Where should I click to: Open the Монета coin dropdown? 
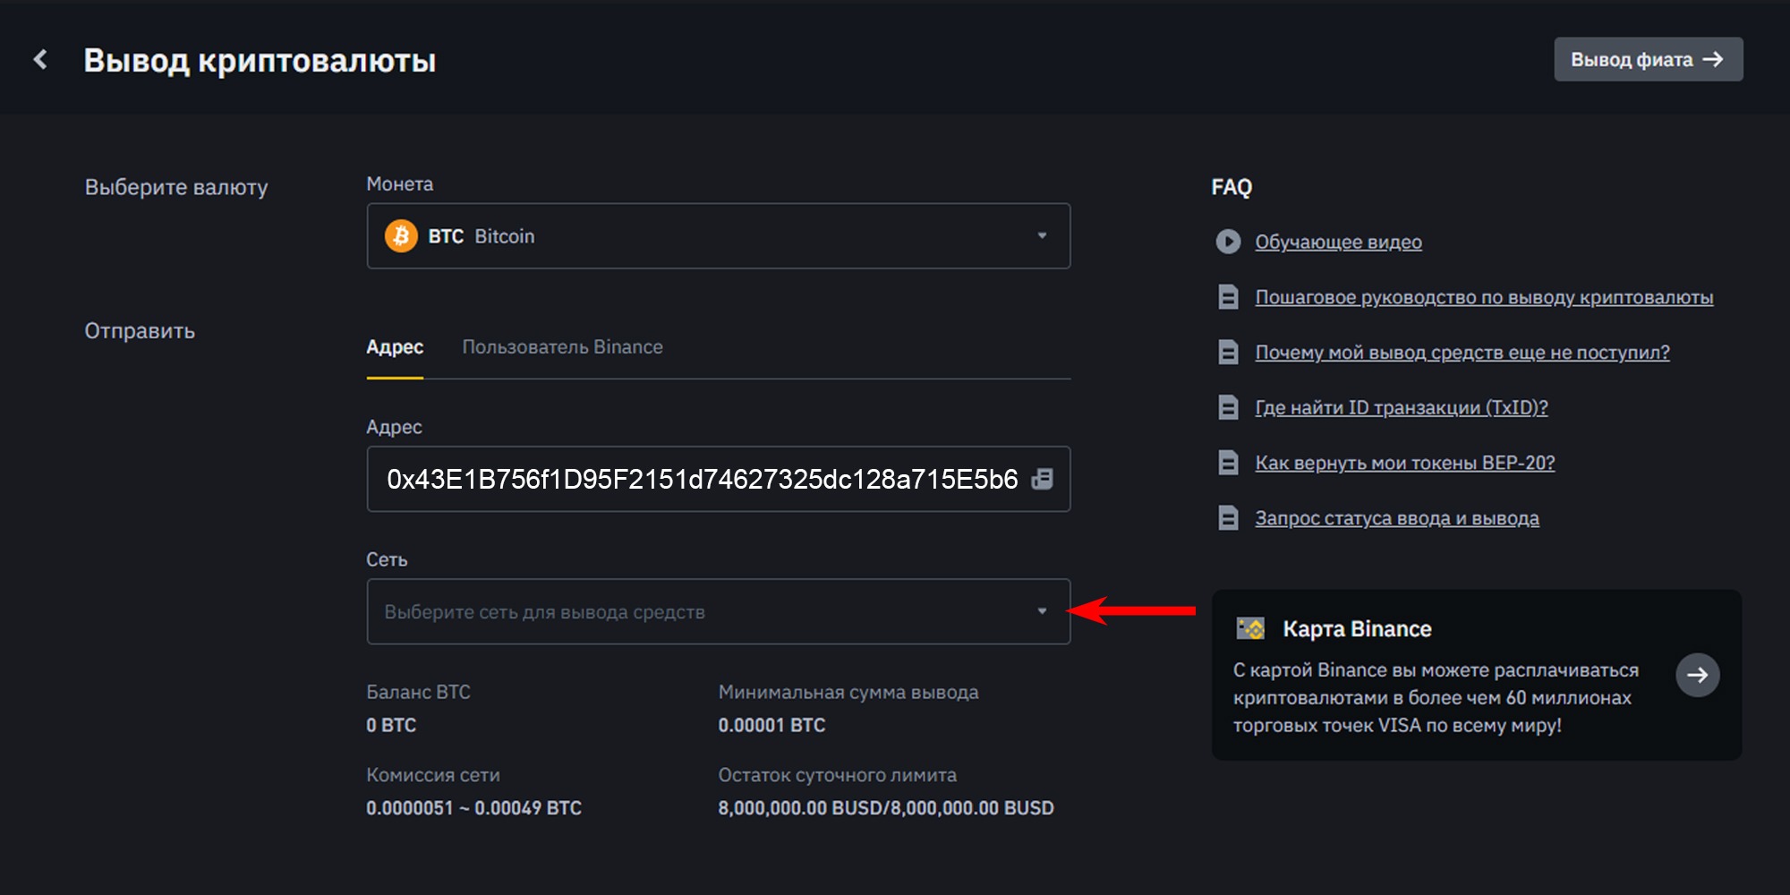point(719,236)
